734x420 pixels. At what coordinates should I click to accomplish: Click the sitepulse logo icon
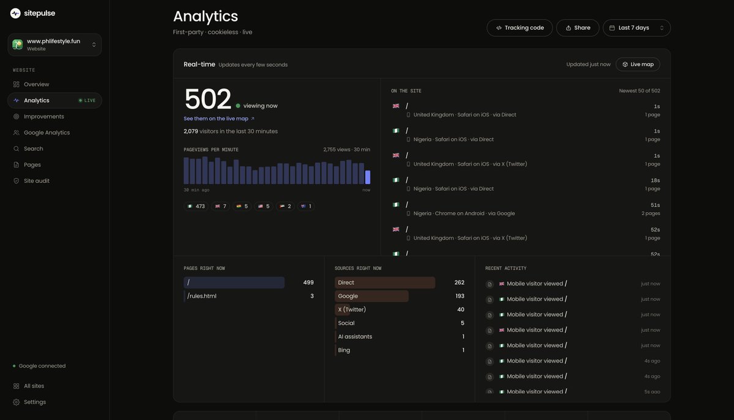tap(15, 13)
